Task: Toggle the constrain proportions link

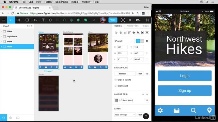Action: (x=147, y=53)
